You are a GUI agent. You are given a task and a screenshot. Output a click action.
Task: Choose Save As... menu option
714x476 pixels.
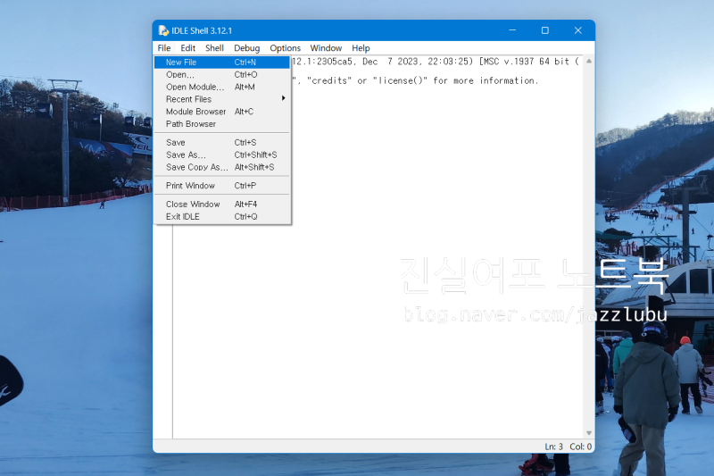click(186, 155)
